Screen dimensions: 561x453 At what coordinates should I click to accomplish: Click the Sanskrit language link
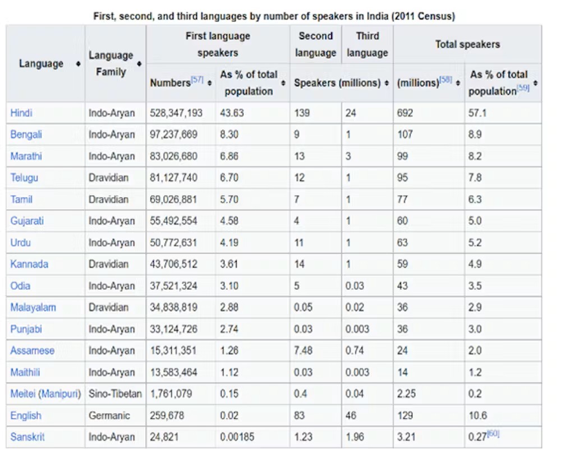pyautogui.click(x=27, y=437)
